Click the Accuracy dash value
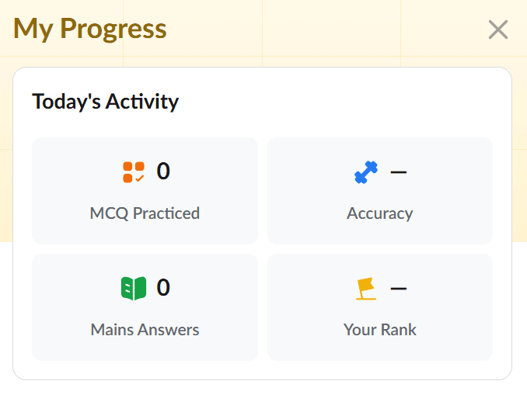 399,172
